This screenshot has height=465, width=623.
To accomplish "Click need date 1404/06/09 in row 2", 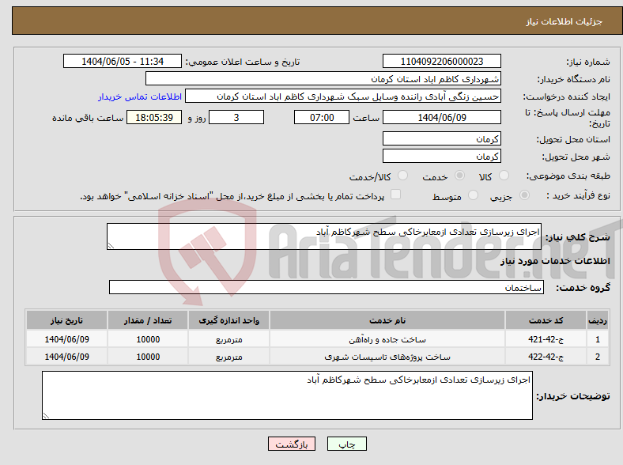I will [66, 357].
